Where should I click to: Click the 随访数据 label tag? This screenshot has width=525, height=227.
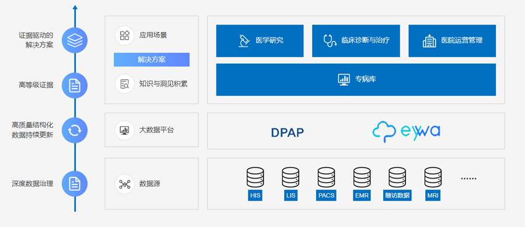pyautogui.click(x=397, y=195)
